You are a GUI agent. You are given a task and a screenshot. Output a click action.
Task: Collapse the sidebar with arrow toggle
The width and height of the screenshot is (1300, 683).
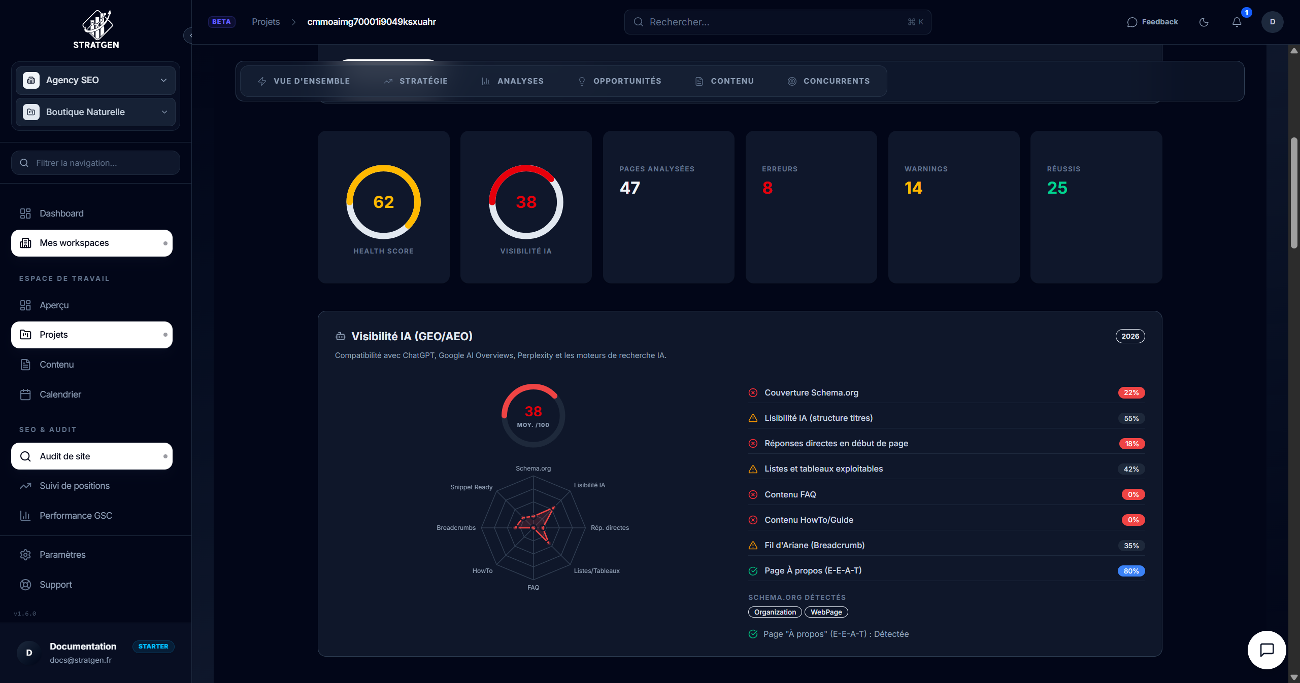point(190,35)
